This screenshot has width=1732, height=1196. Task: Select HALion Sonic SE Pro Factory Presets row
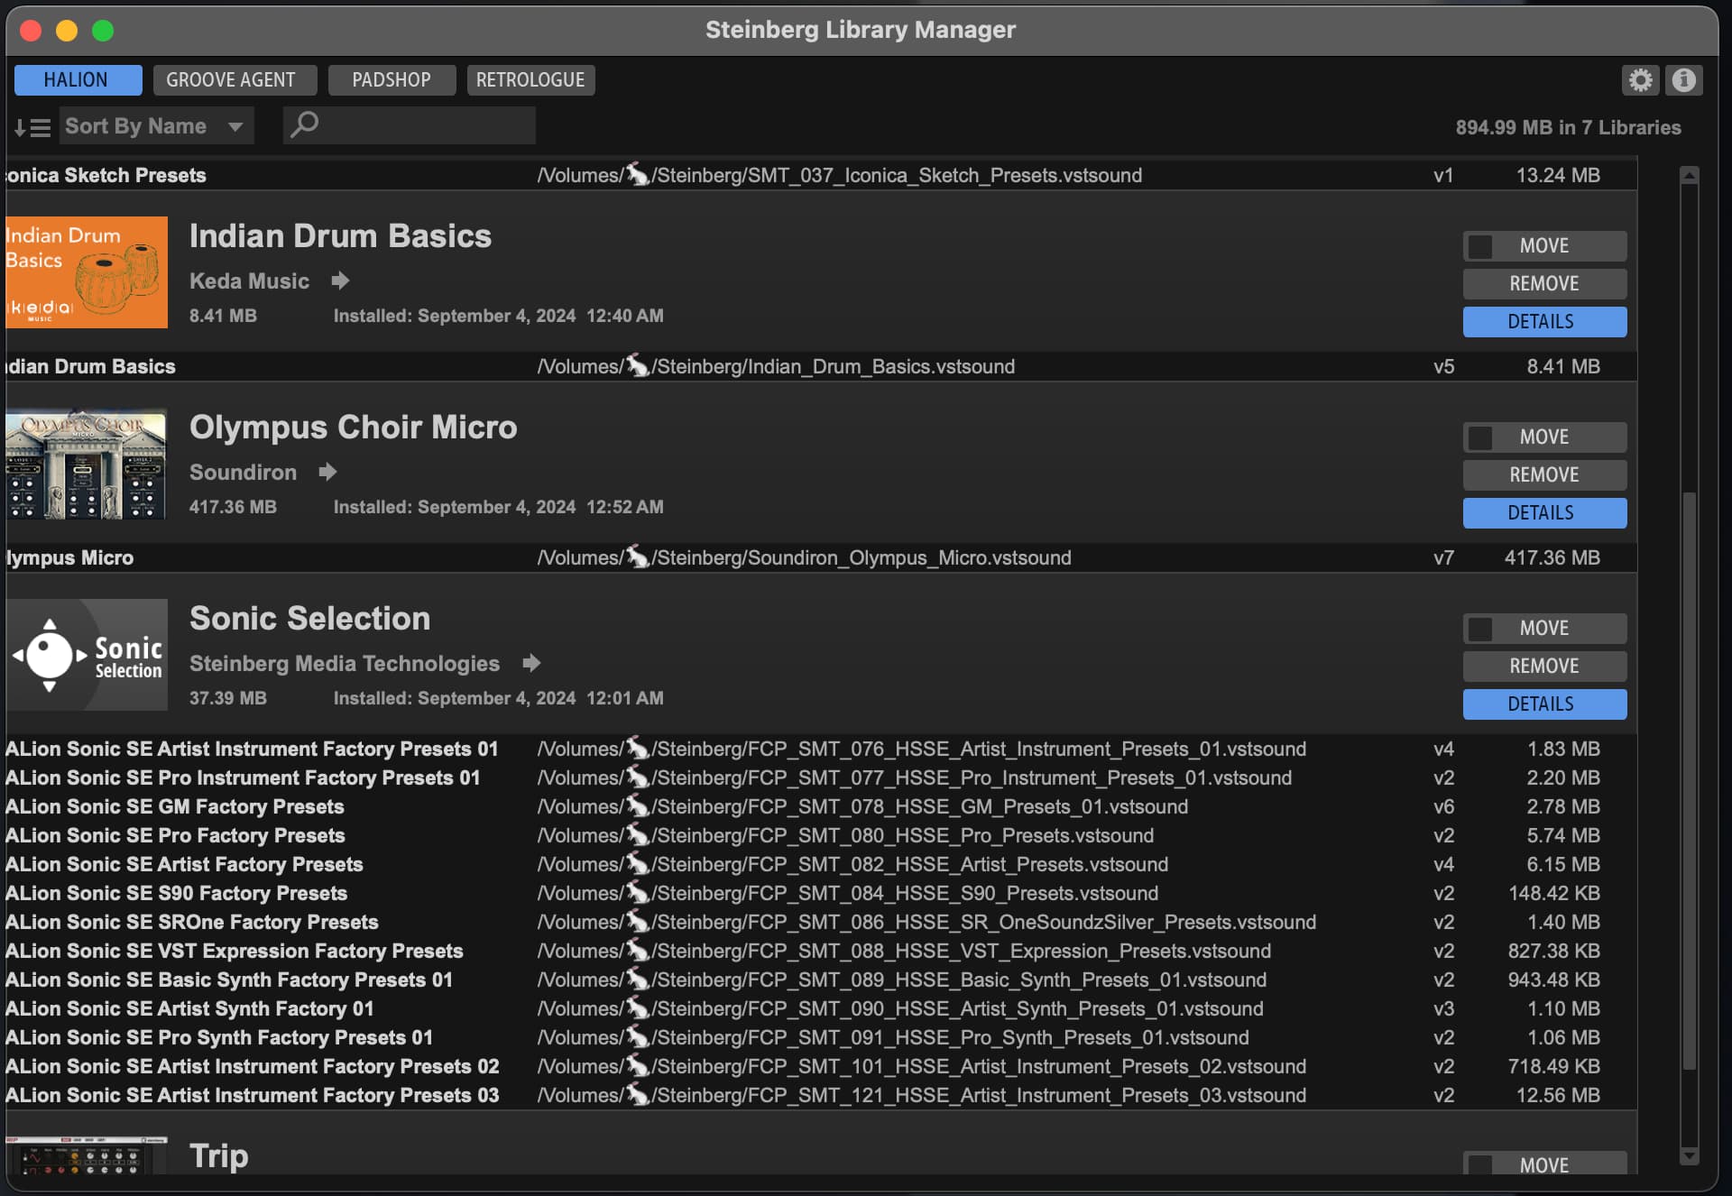tap(821, 836)
